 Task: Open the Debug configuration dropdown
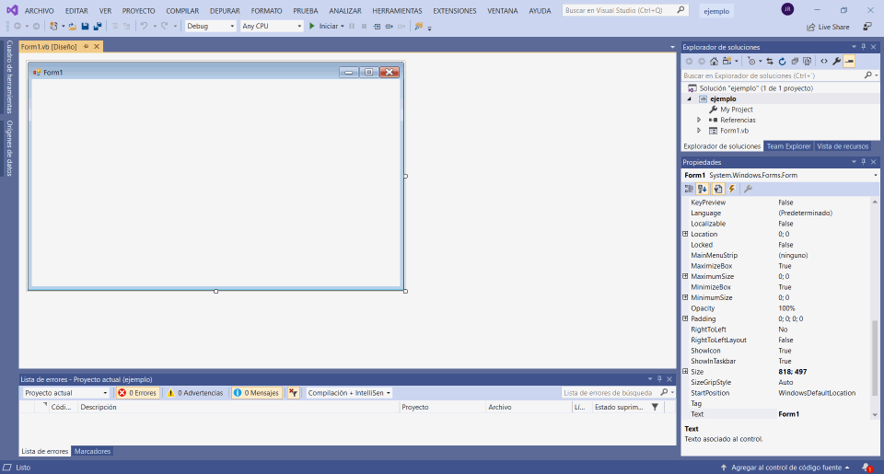(x=211, y=26)
